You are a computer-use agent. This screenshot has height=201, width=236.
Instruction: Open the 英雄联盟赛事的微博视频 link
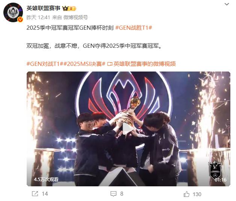pyautogui.click(x=144, y=64)
